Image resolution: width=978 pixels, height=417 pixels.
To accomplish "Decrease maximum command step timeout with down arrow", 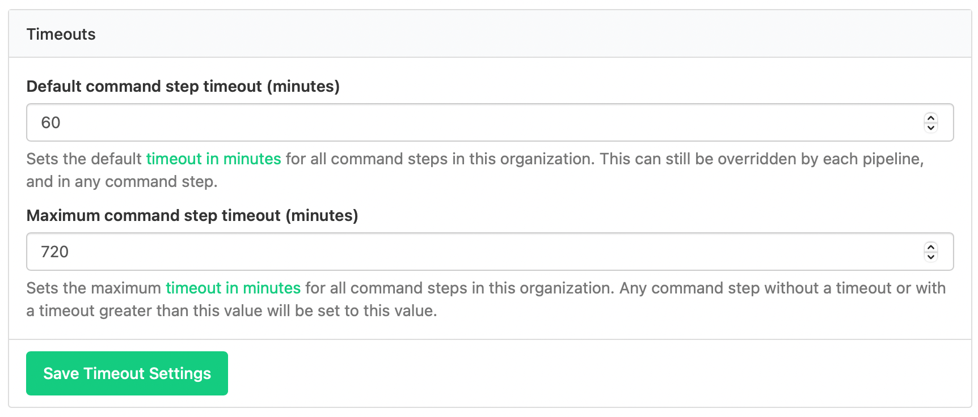I will pos(930,257).
